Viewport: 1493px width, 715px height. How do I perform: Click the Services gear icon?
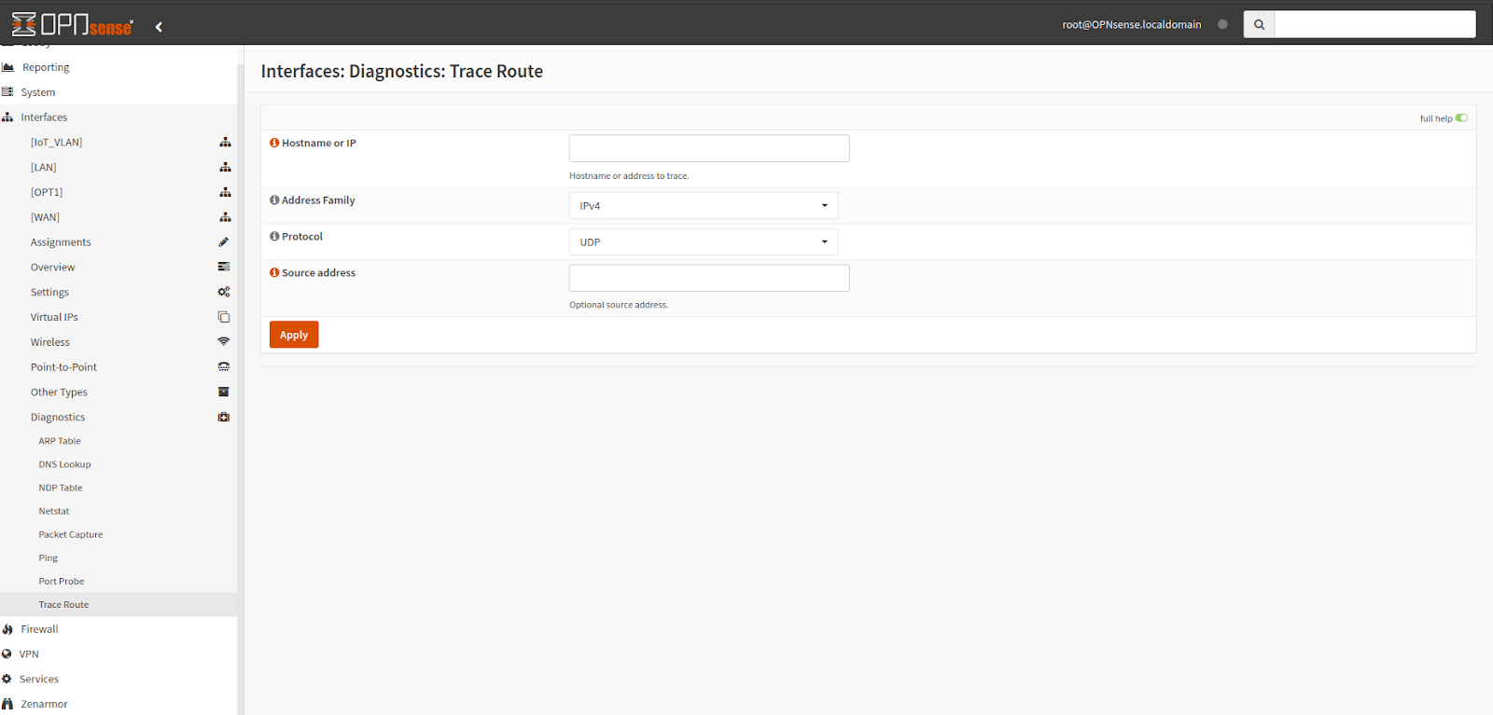tap(7, 679)
